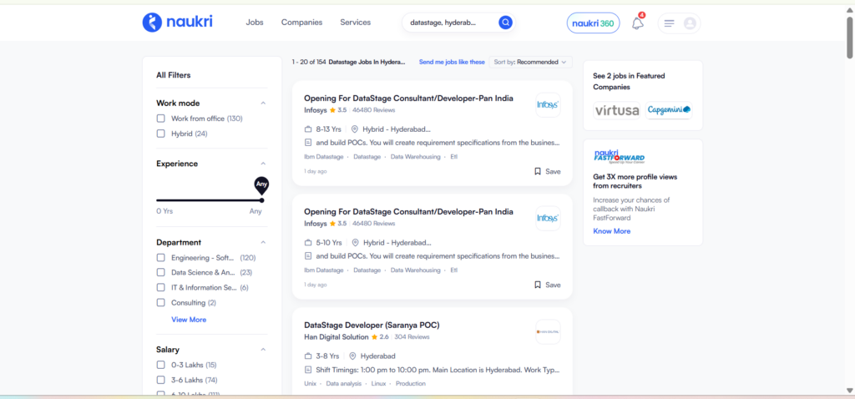The width and height of the screenshot is (855, 399).
Task: Check IT & Information Security department filter
Action: tap(161, 287)
